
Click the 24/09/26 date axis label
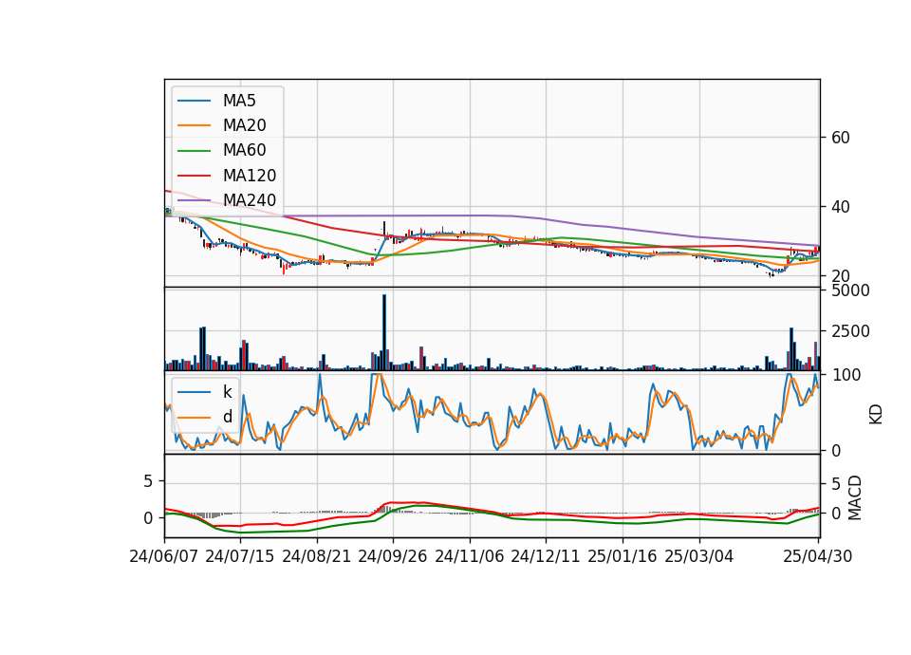click(393, 556)
